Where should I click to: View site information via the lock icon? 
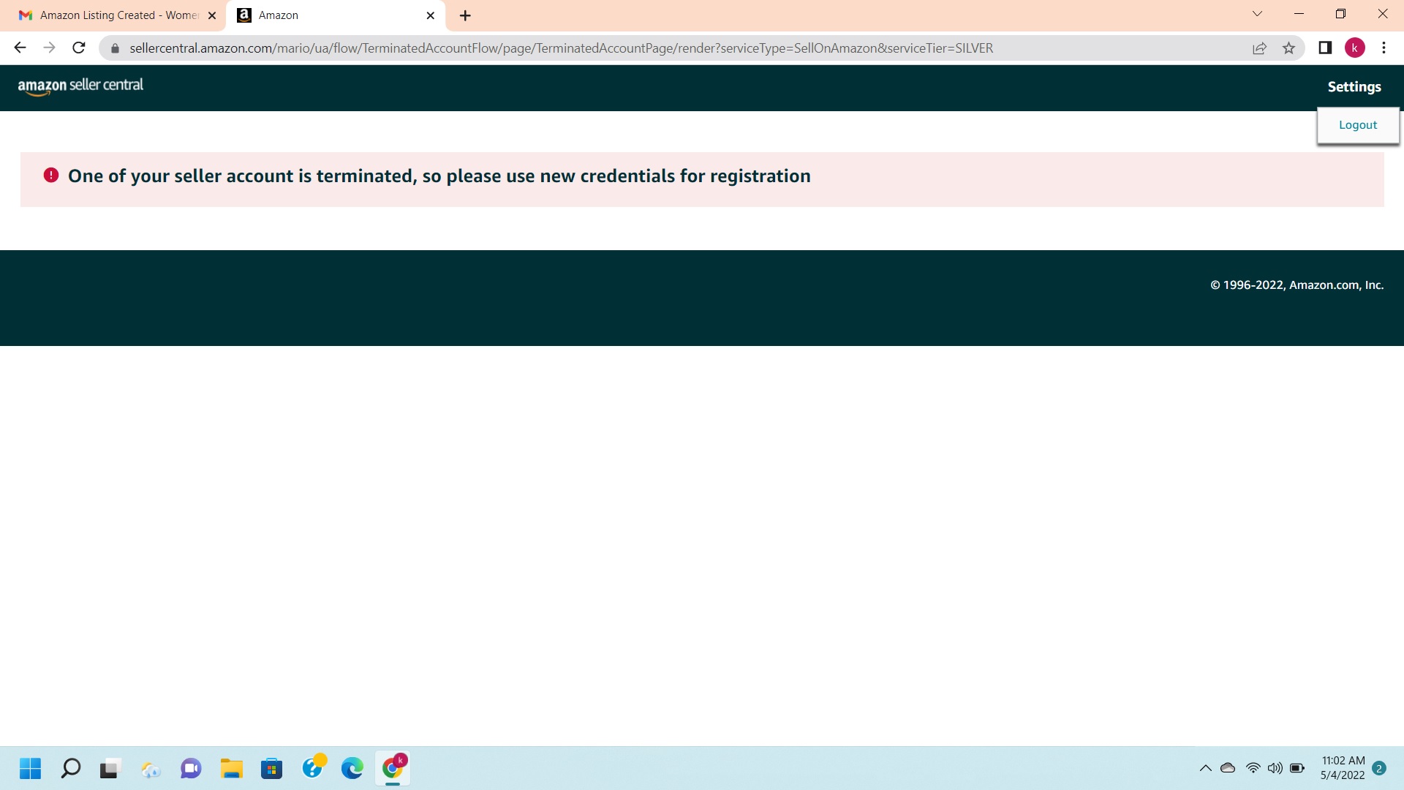click(x=115, y=48)
